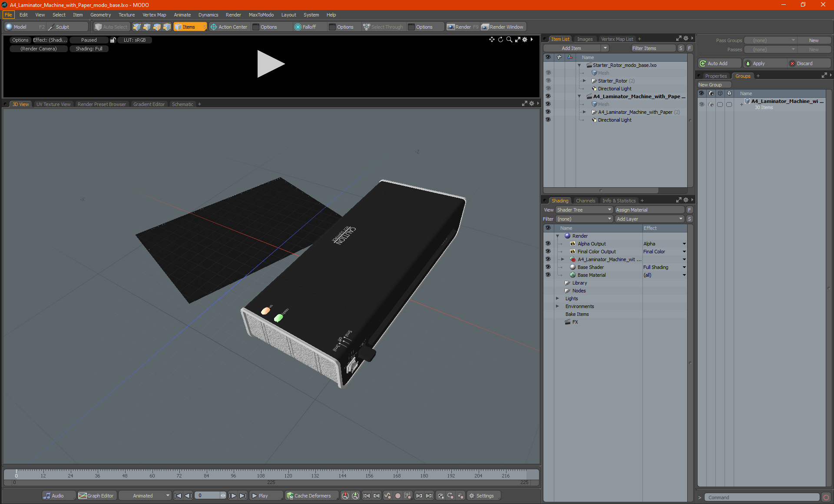Screen dimensions: 834x504
Task: Click the New Group button
Action: pyautogui.click(x=714, y=85)
